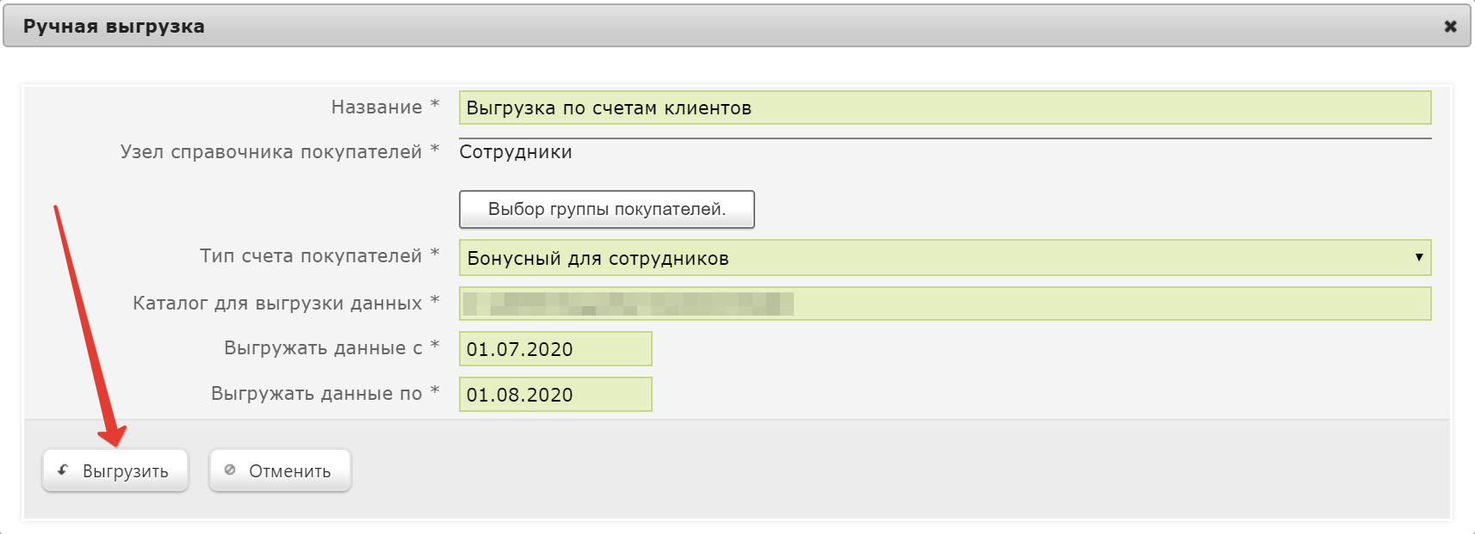Expand dropdown arrow next to Бонусный для сотрудников
Image resolution: width=1475 pixels, height=534 pixels.
1419,257
